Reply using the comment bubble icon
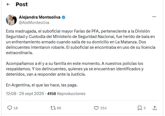The height and width of the screenshot is (116, 165). click(10, 108)
